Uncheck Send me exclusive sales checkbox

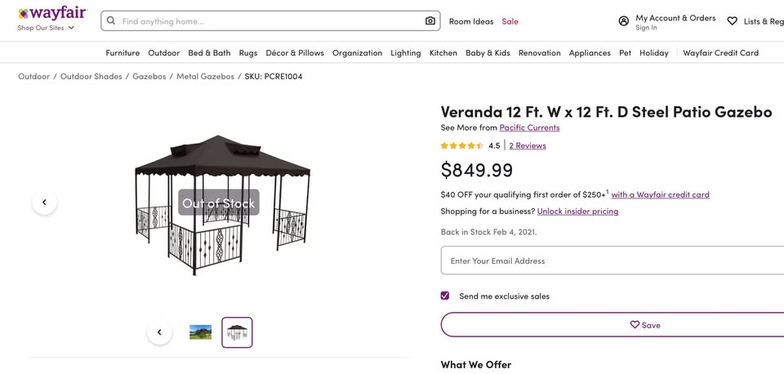(445, 296)
